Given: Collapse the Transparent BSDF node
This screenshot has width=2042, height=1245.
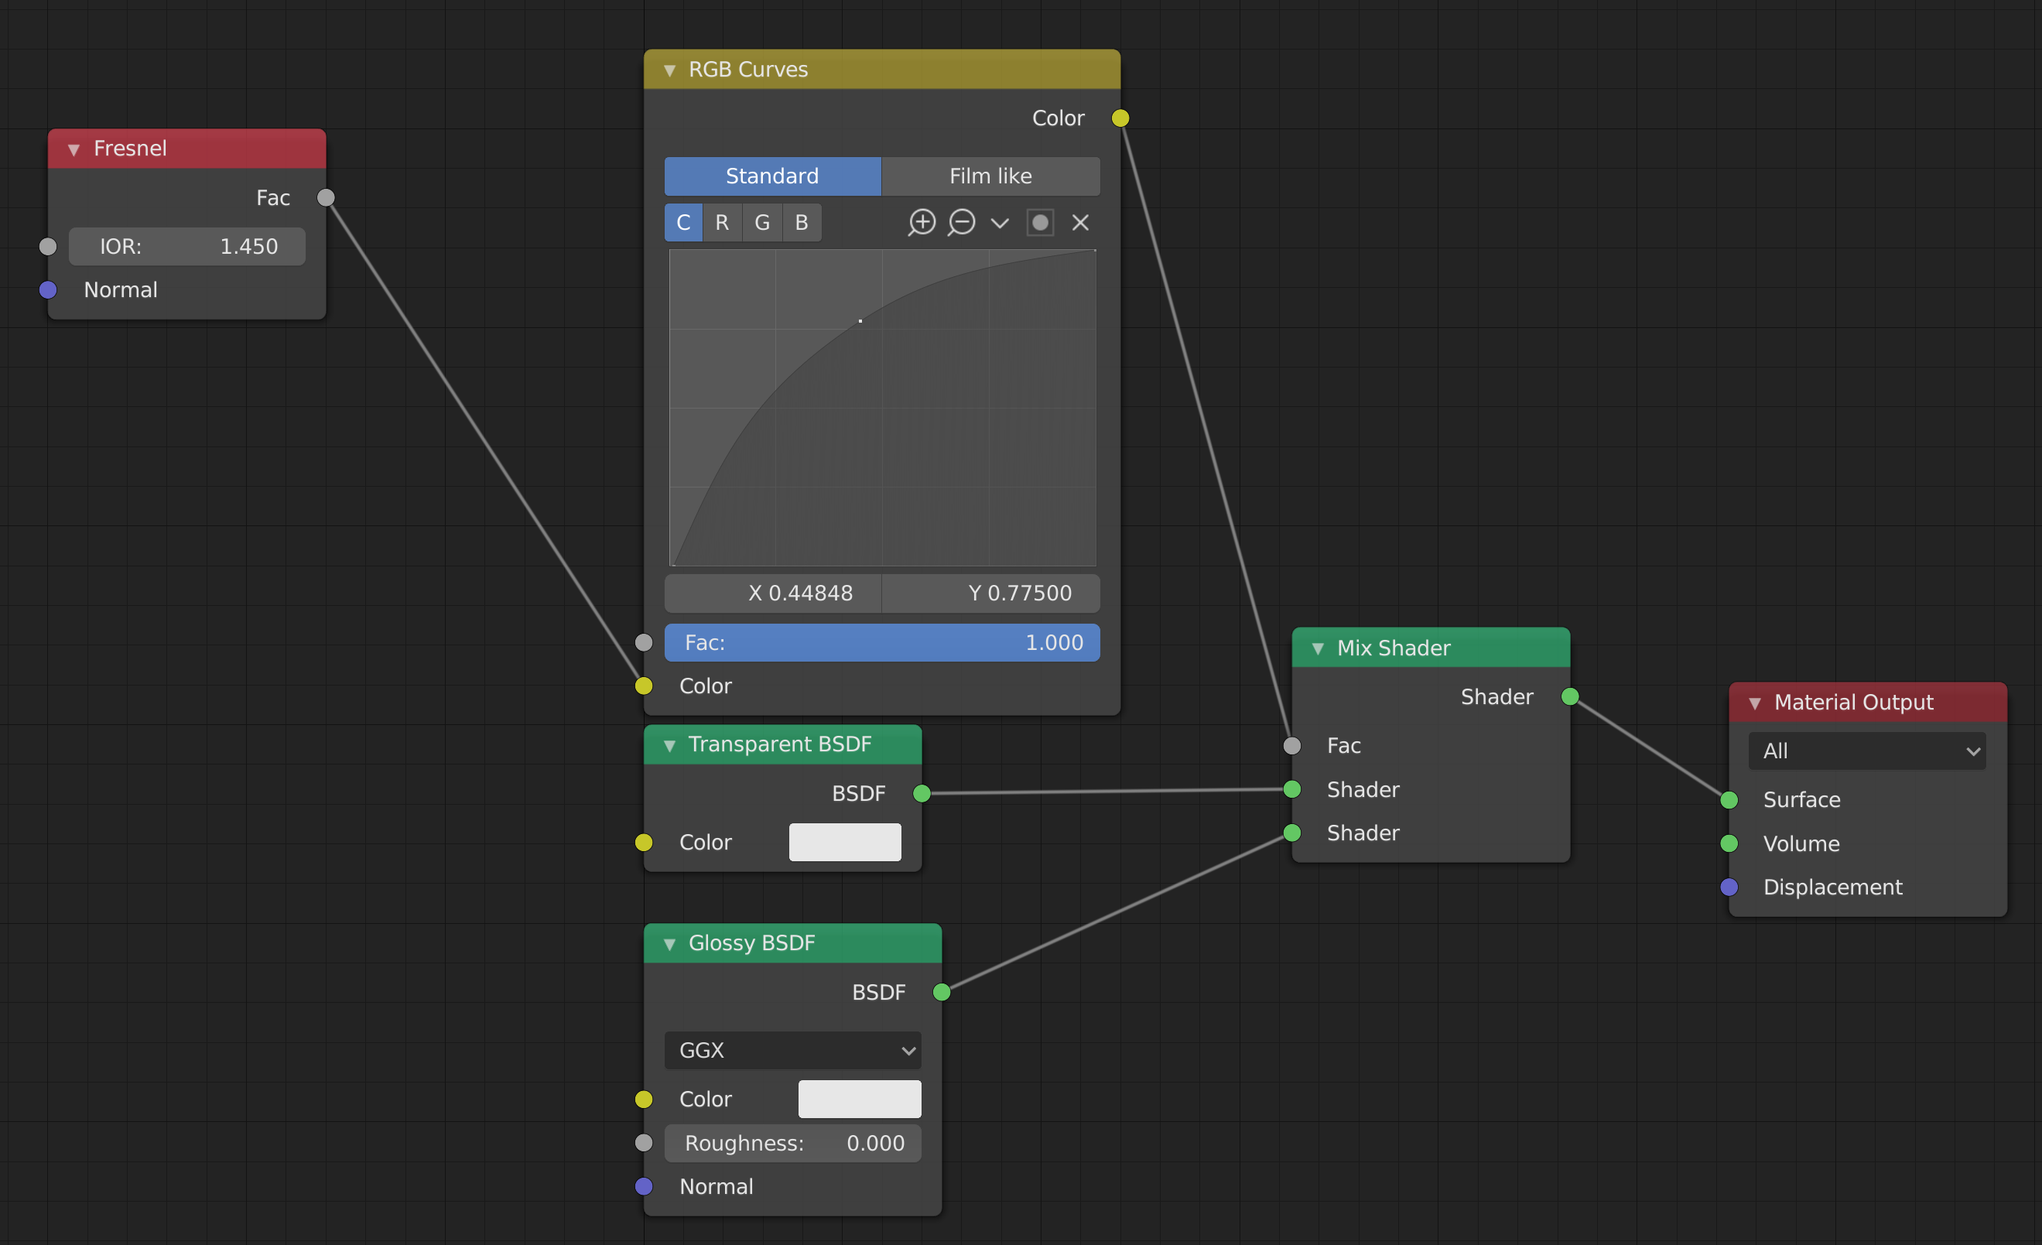Looking at the screenshot, I should click(669, 745).
